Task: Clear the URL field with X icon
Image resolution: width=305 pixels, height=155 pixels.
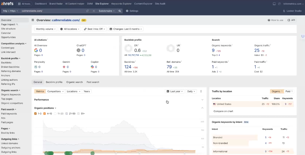Action: 94,11
